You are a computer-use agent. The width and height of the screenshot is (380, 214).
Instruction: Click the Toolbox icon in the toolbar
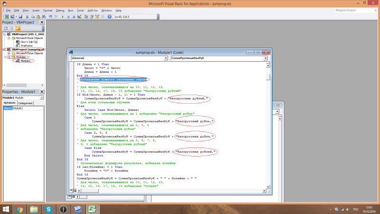coord(103,17)
